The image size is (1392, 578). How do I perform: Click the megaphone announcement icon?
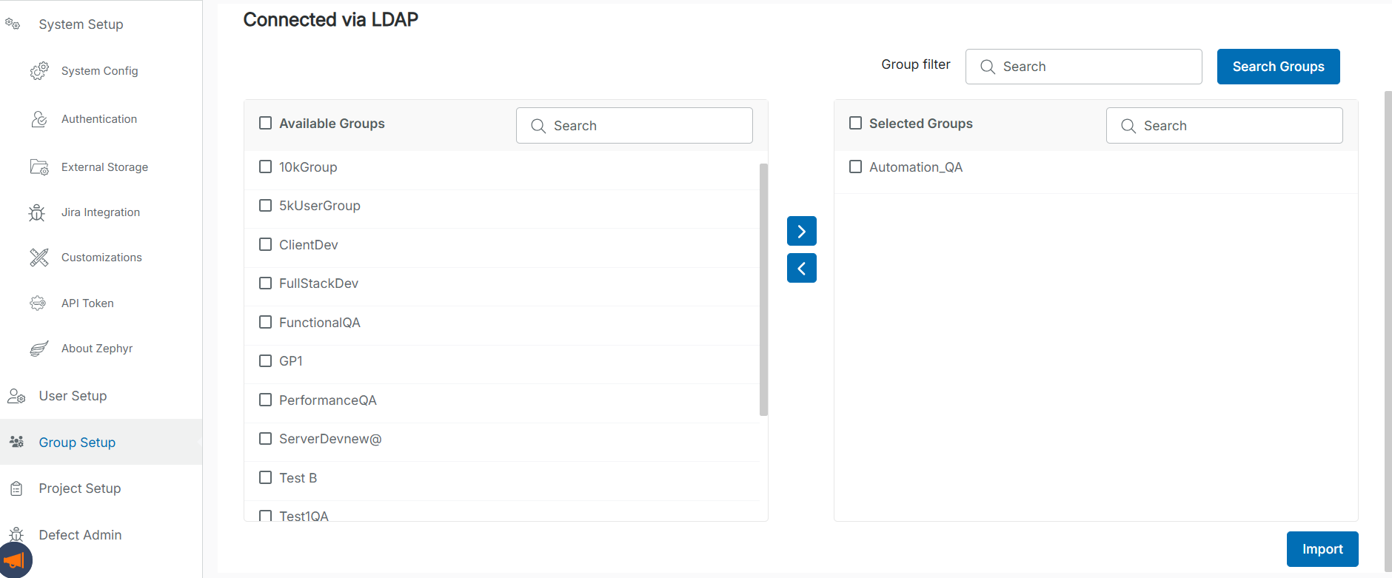(15, 561)
